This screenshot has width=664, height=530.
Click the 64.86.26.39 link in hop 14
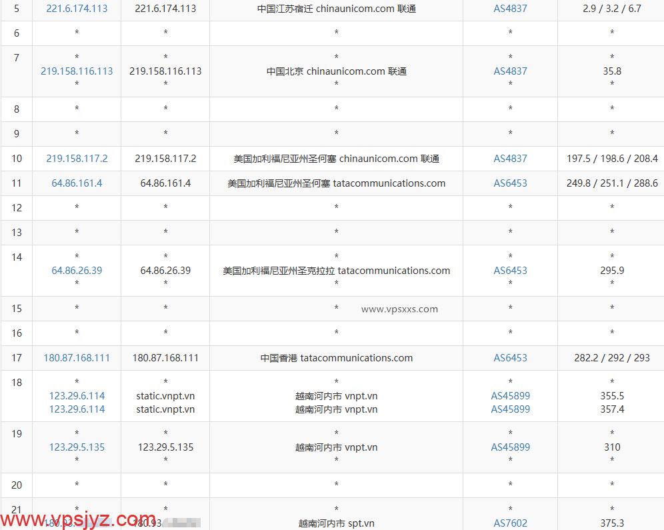point(76,271)
